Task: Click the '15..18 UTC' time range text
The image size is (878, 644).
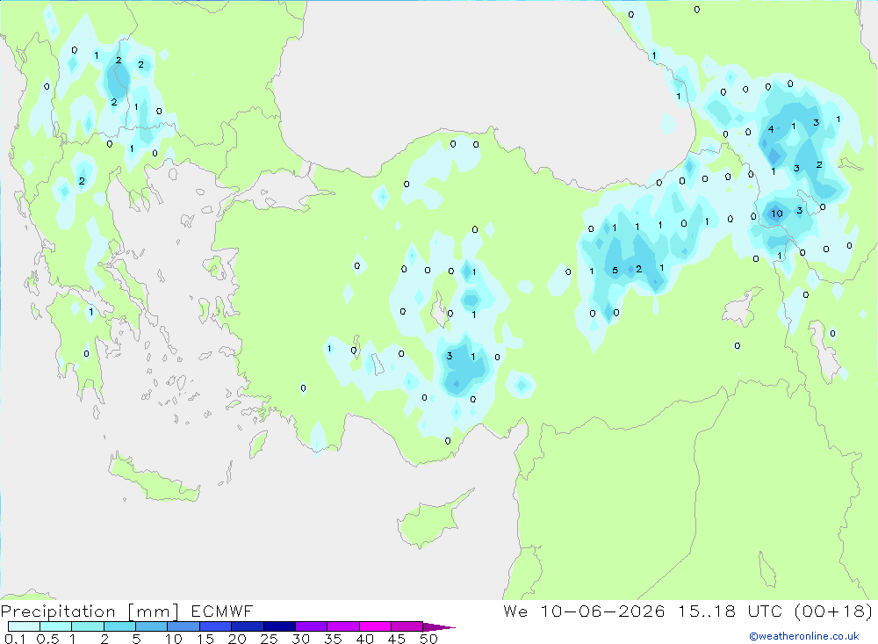Action: 730,611
